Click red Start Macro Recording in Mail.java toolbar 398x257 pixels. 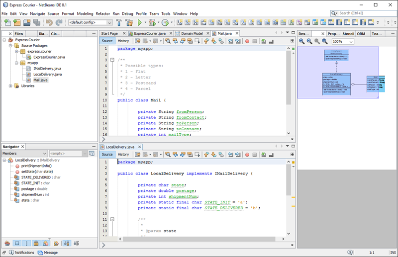click(x=247, y=41)
